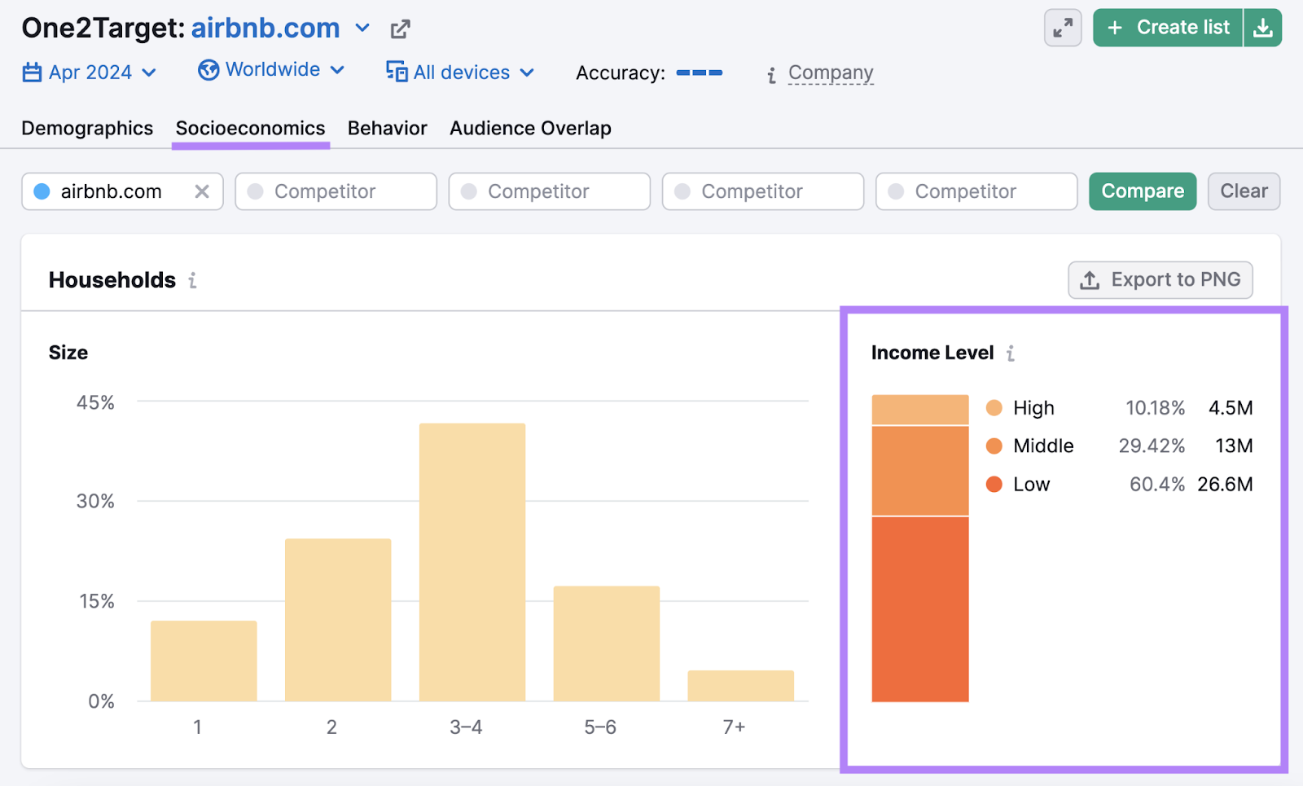
Task: Select the first Competitor input's radio indicator
Action: pyautogui.click(x=256, y=191)
